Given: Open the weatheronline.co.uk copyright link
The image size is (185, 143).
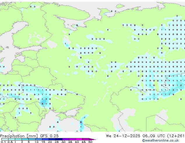Looking at the screenshot, I should click(x=160, y=140).
